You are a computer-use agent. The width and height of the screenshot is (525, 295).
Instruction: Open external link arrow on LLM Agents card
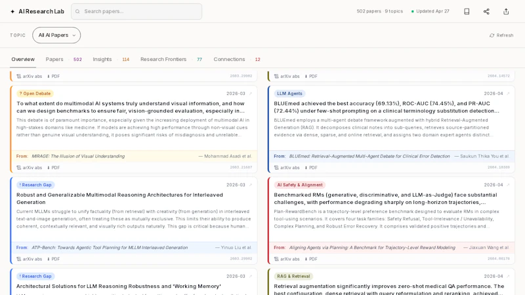click(x=508, y=94)
